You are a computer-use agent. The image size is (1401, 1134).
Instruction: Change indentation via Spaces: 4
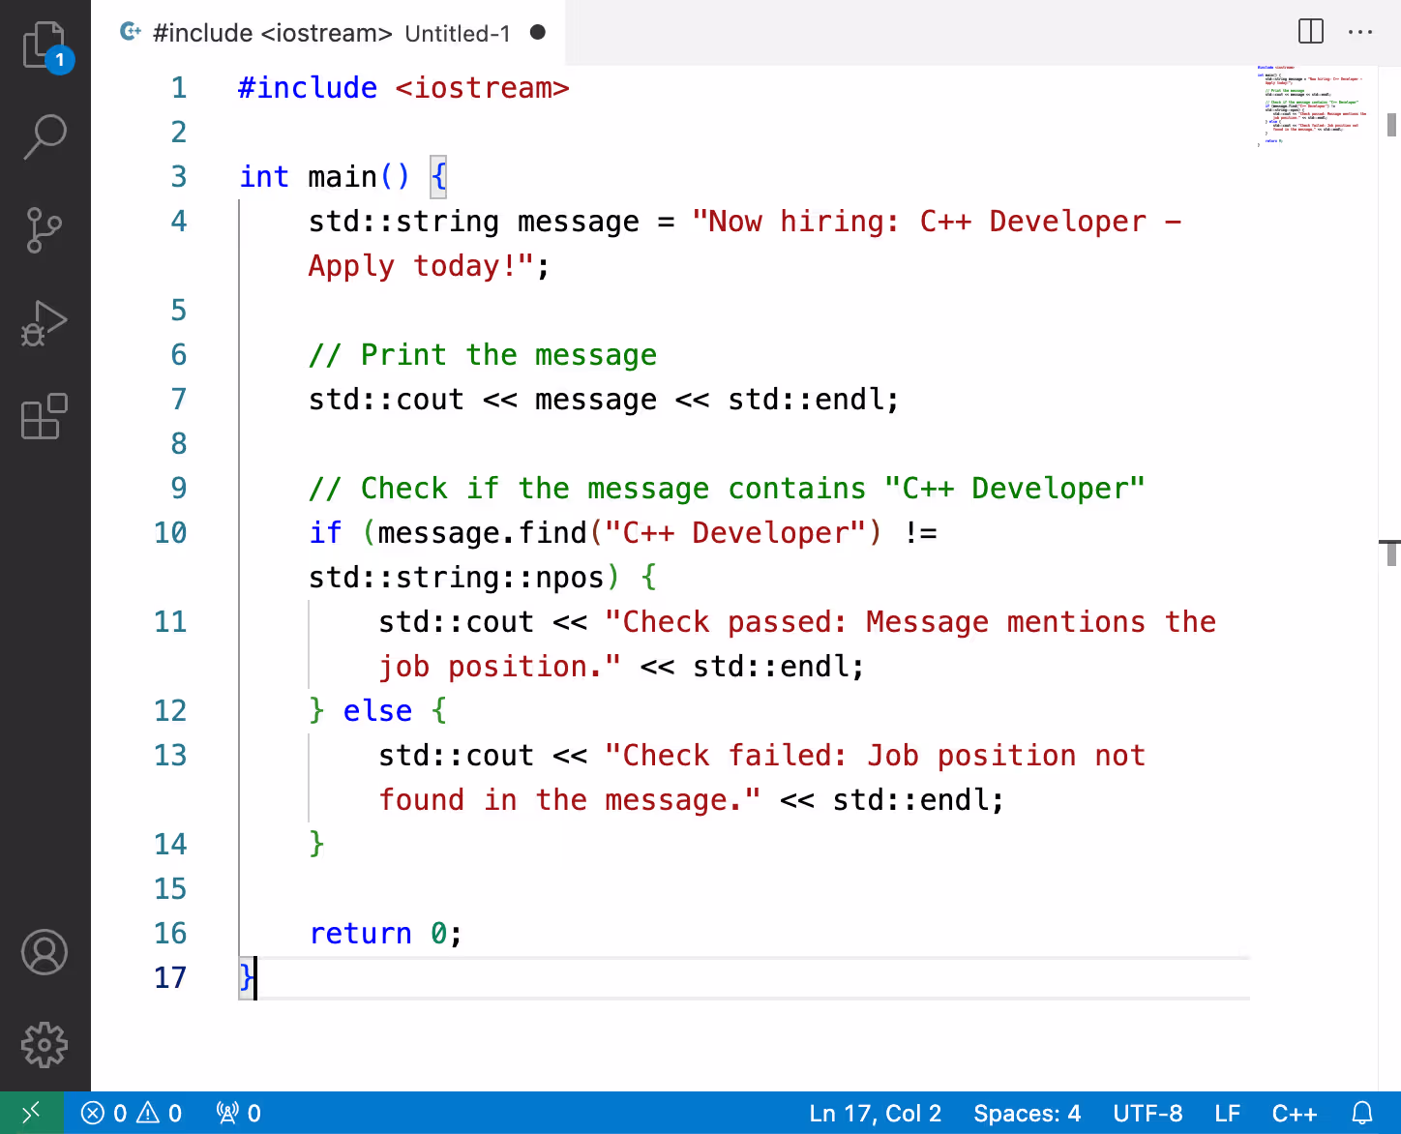click(x=1027, y=1113)
